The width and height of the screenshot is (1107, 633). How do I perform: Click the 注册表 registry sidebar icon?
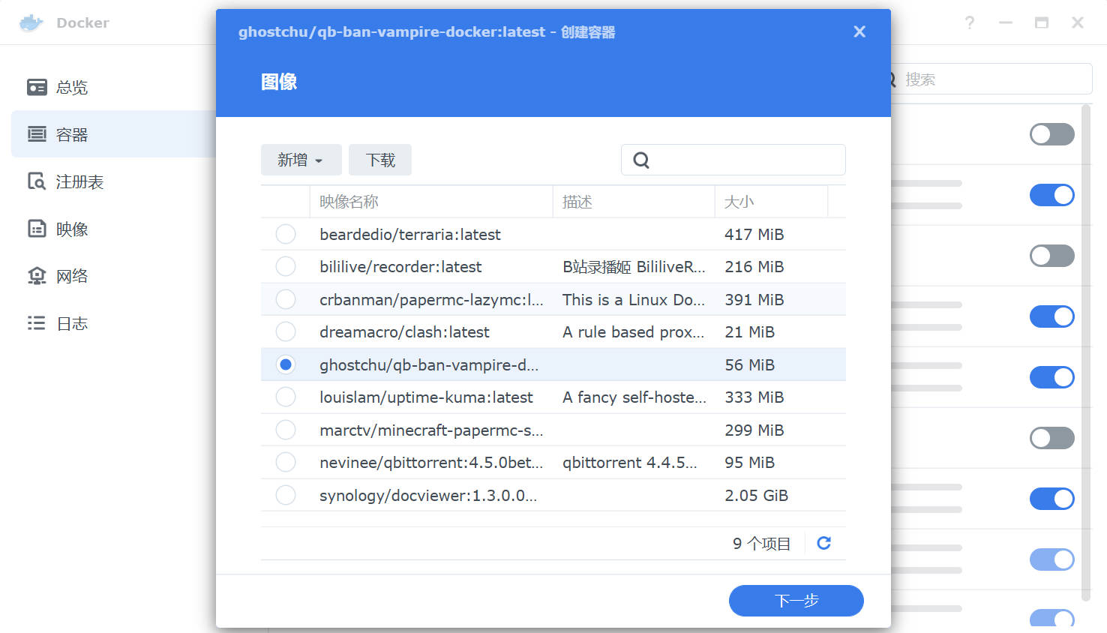[x=37, y=181]
